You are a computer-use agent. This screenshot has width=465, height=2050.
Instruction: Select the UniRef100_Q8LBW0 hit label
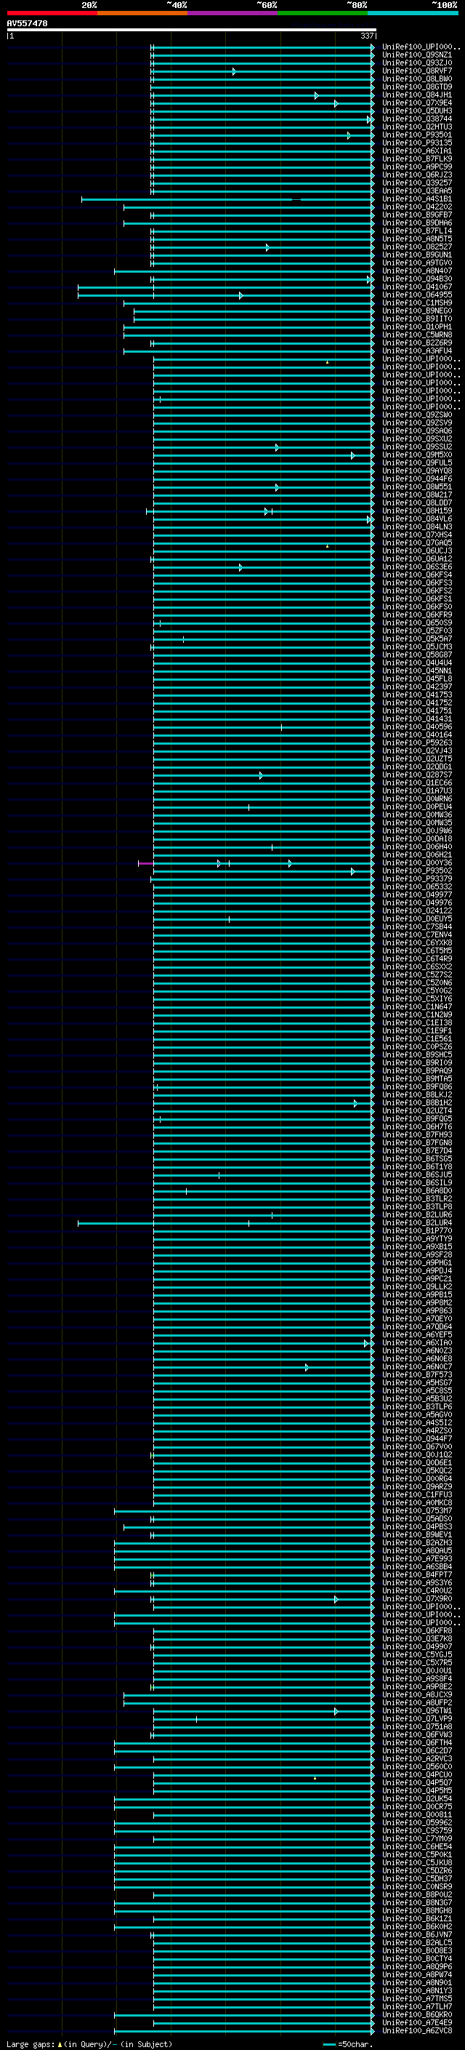tap(417, 79)
